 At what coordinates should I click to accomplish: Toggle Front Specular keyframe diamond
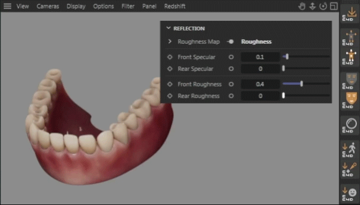(170, 57)
